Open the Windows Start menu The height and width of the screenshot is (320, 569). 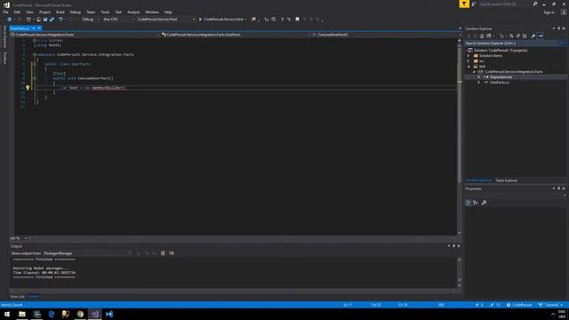tap(7, 314)
